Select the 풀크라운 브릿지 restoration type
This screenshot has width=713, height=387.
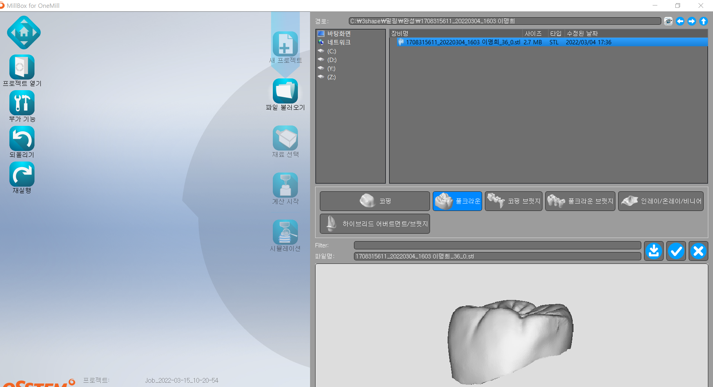point(580,201)
